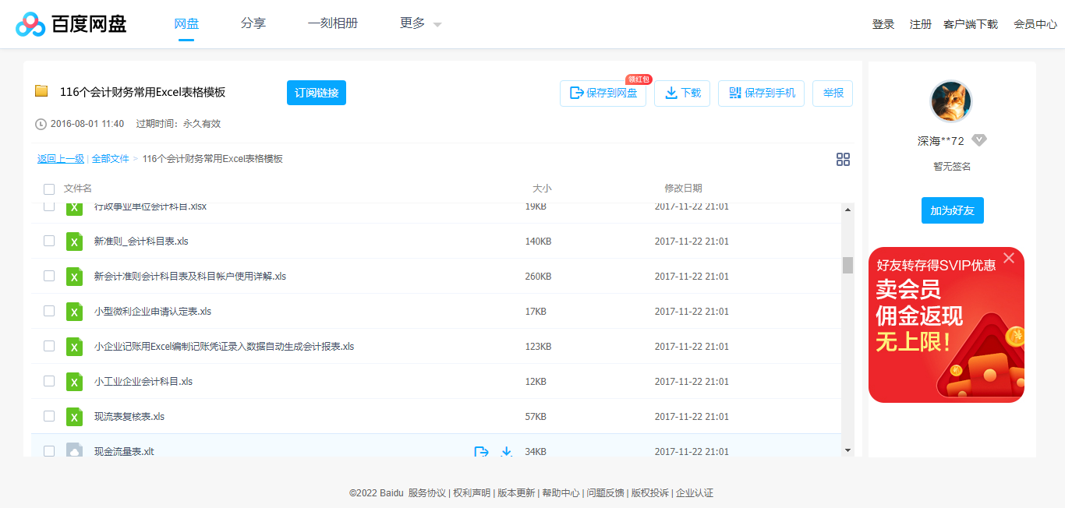Image resolution: width=1065 pixels, height=508 pixels.
Task: Click the user avatar photo
Action: [951, 101]
